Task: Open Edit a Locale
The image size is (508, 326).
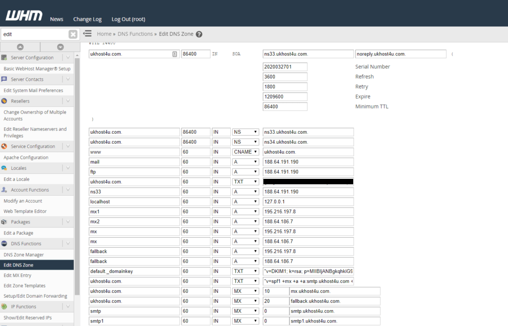Action: coord(16,179)
